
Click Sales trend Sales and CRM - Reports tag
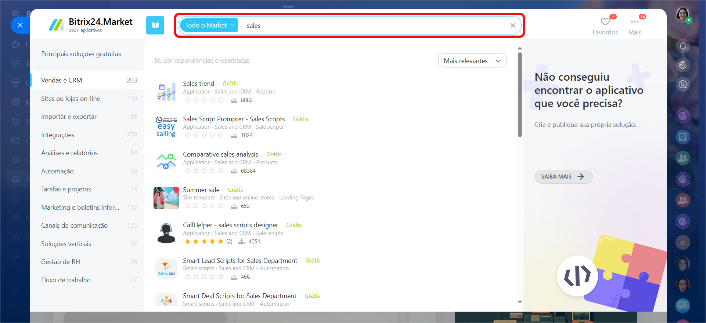[245, 92]
